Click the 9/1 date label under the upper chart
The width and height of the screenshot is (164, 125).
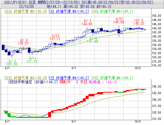point(74,68)
